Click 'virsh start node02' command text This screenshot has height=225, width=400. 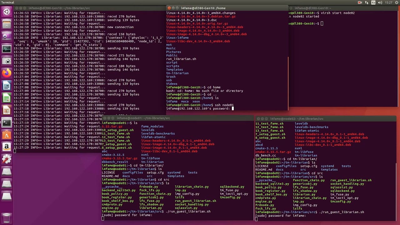coord(338,13)
